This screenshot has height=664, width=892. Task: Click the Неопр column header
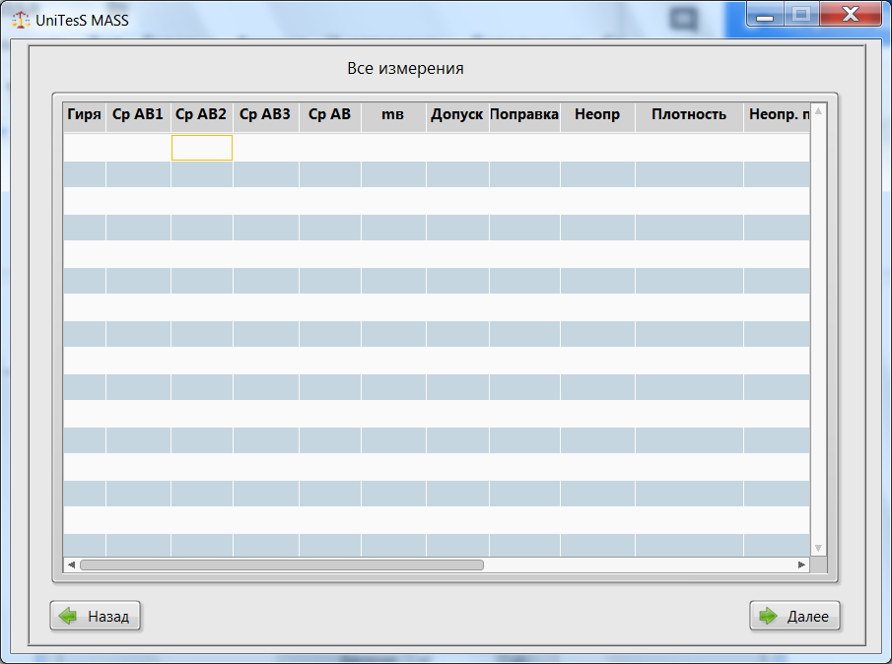point(597,114)
